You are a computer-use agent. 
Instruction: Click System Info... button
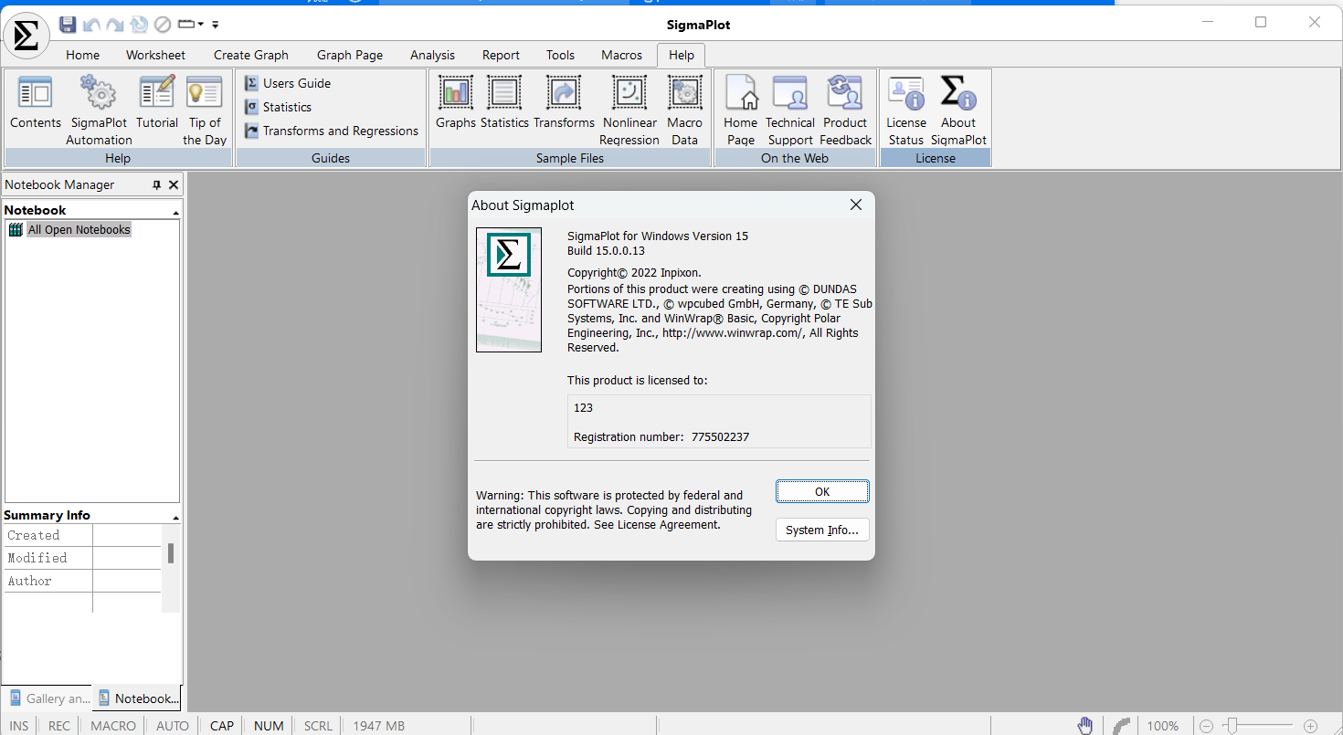click(x=822, y=530)
